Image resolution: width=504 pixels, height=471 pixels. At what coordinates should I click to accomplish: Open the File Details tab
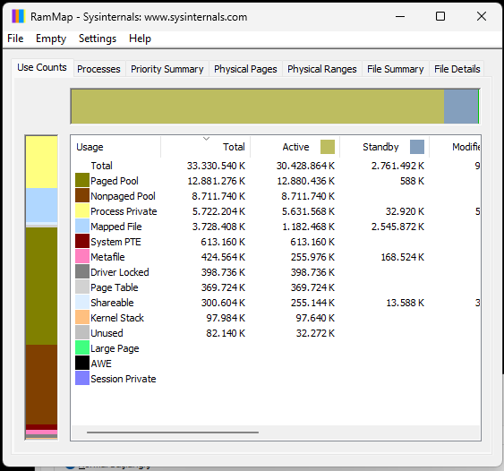[x=457, y=69]
